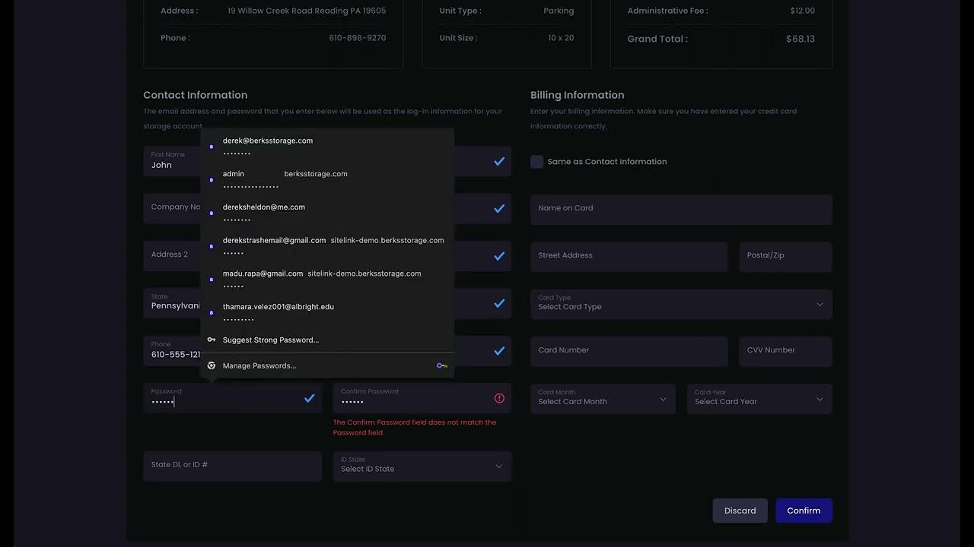
Task: Click Administrative Fee $12.00 value
Action: 803,11
